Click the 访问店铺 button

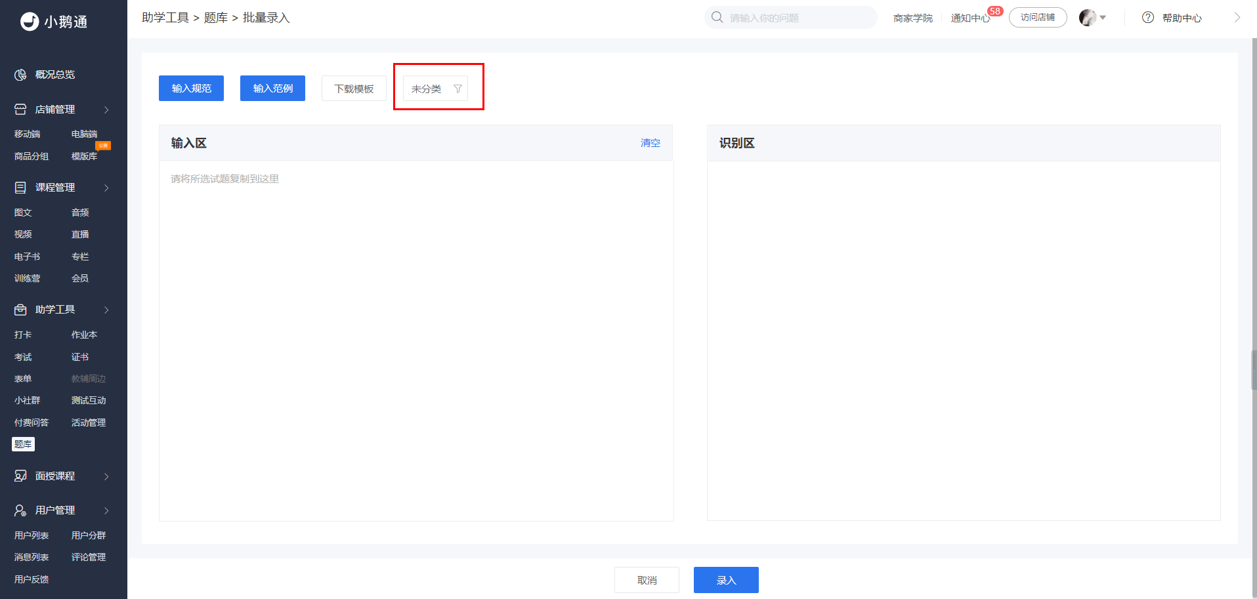1038,18
